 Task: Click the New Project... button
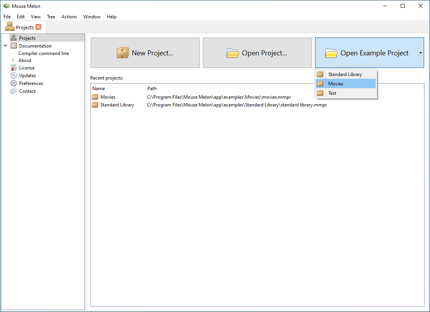point(145,53)
